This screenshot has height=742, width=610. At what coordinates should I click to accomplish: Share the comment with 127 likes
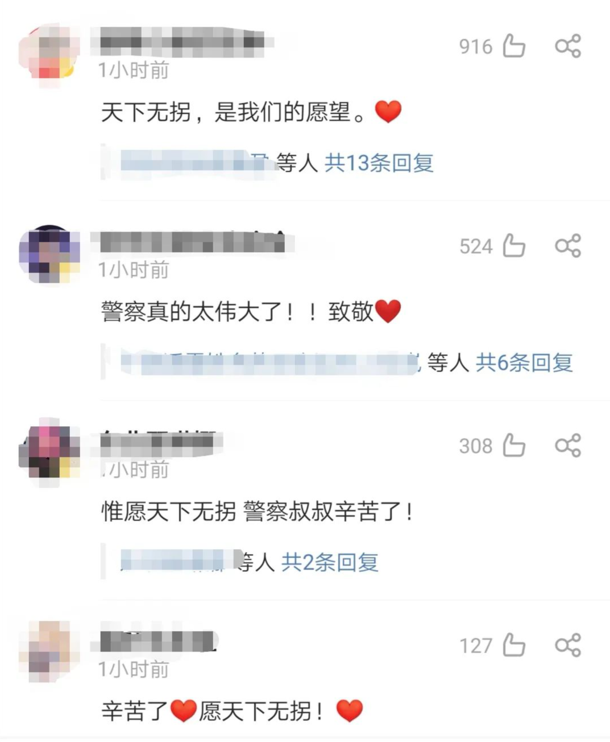pos(568,645)
